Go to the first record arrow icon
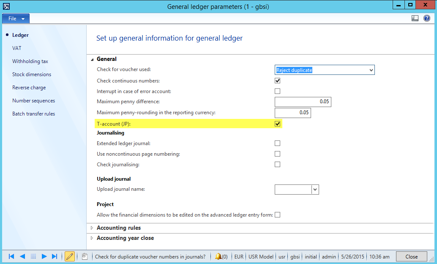Viewport: 437px width, 264px height. (11, 256)
